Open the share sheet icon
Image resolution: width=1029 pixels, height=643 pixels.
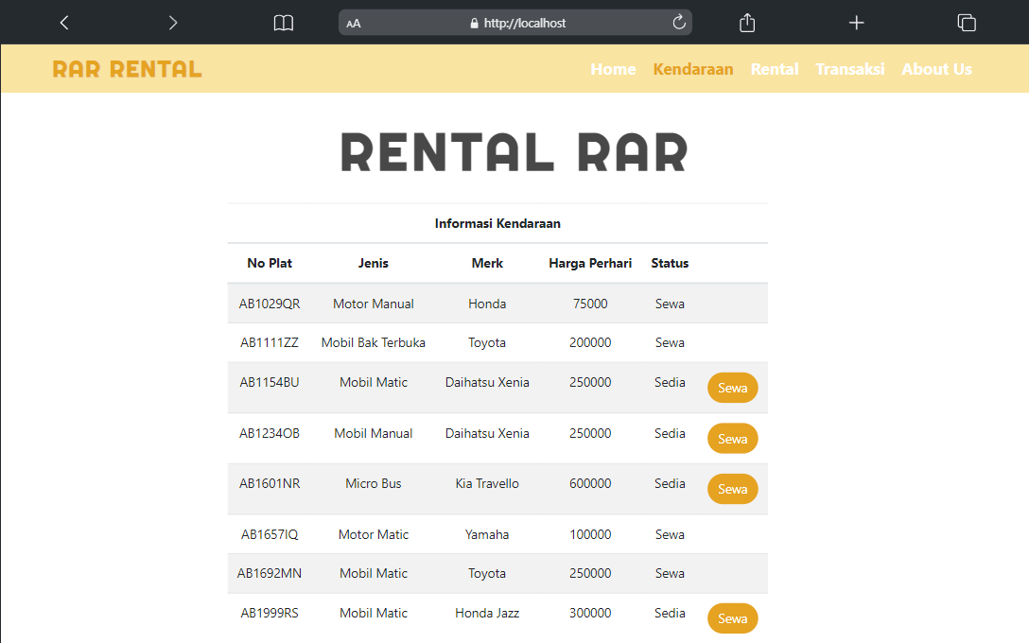(747, 23)
